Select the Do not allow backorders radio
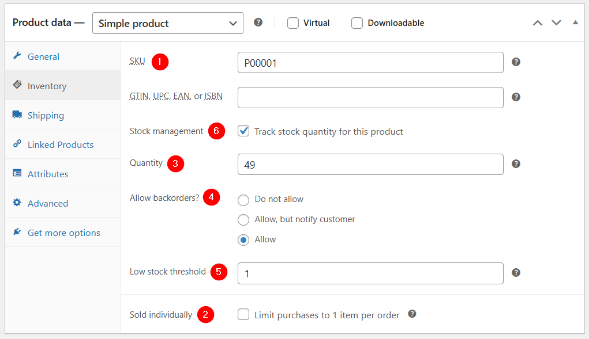Image resolution: width=589 pixels, height=339 pixels. click(243, 200)
